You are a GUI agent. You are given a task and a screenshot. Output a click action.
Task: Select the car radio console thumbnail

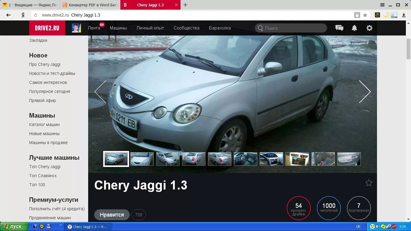pos(297,159)
